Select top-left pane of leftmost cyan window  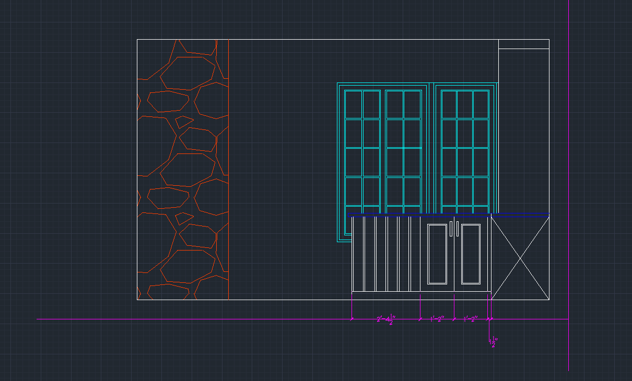pyautogui.click(x=354, y=104)
